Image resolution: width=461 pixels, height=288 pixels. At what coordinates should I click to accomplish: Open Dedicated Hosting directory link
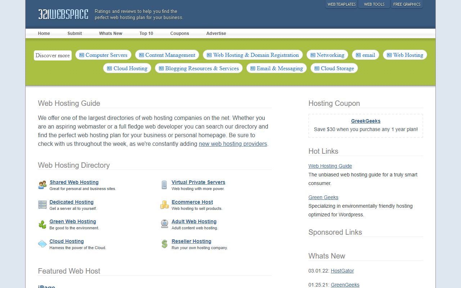point(71,202)
